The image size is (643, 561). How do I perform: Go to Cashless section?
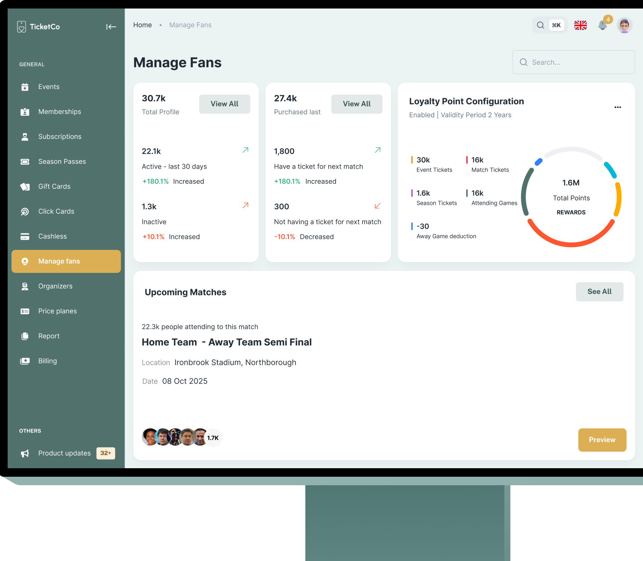point(52,236)
